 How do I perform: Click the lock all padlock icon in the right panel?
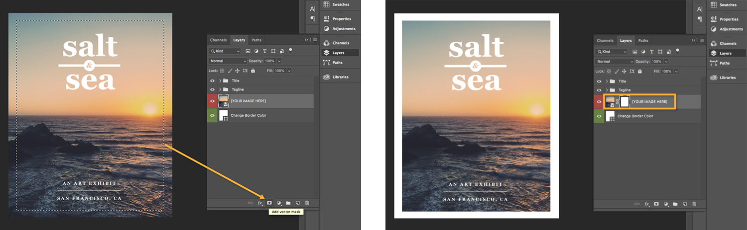coord(640,72)
